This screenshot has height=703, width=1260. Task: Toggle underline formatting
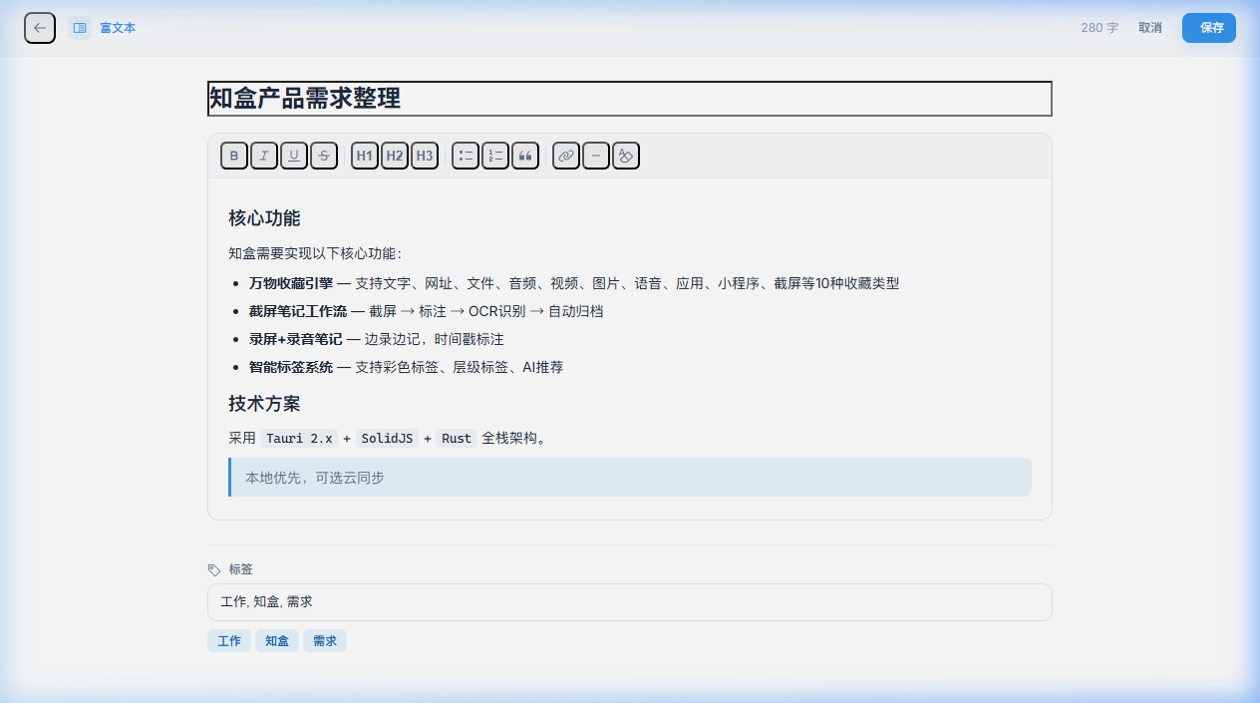[x=294, y=156]
